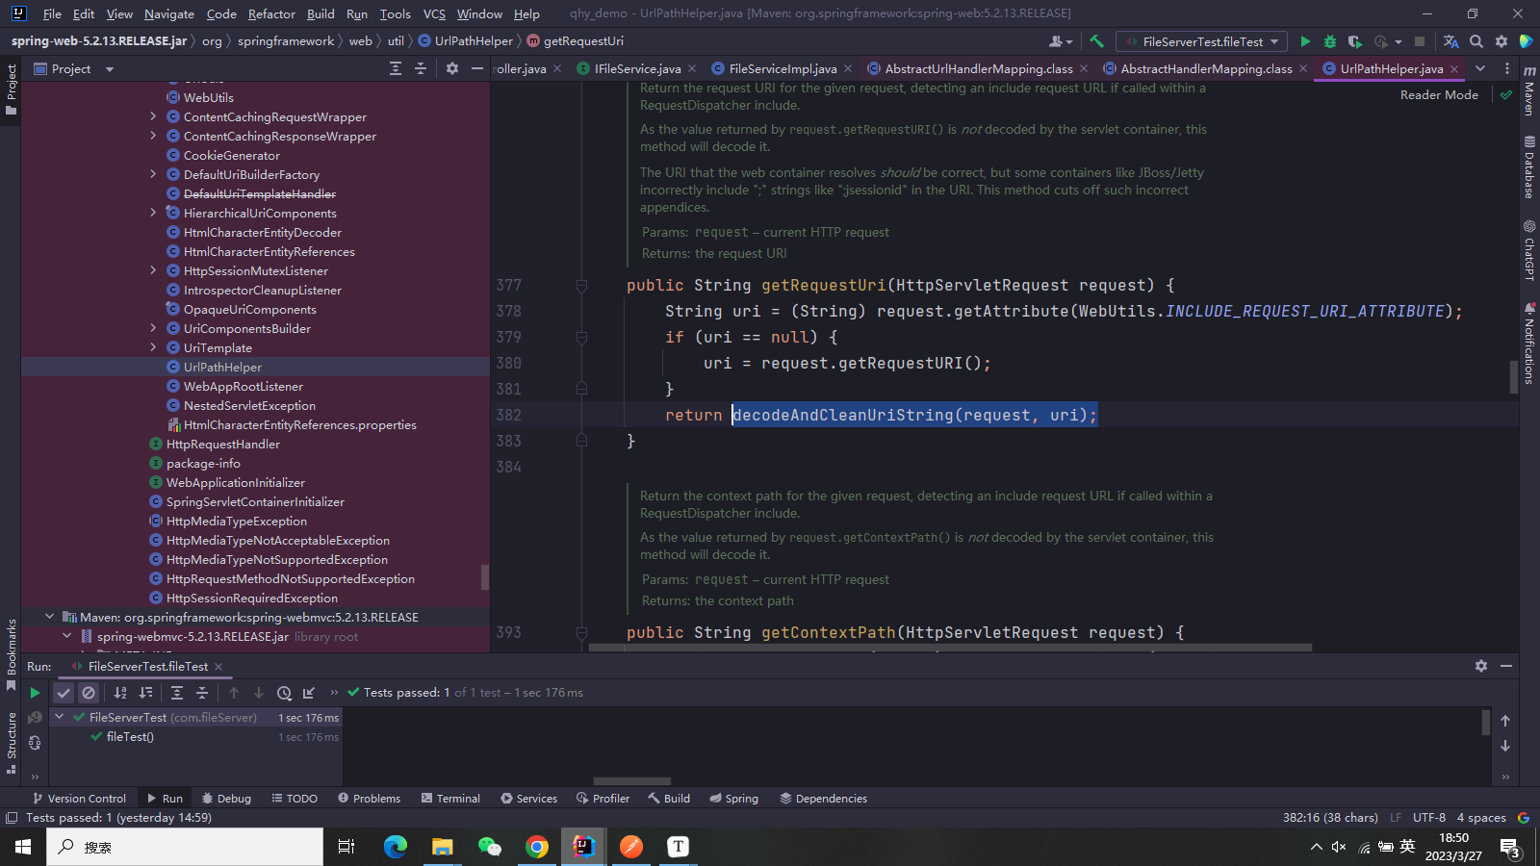
Task: Open Project view selector dropdown
Action: coord(74,68)
